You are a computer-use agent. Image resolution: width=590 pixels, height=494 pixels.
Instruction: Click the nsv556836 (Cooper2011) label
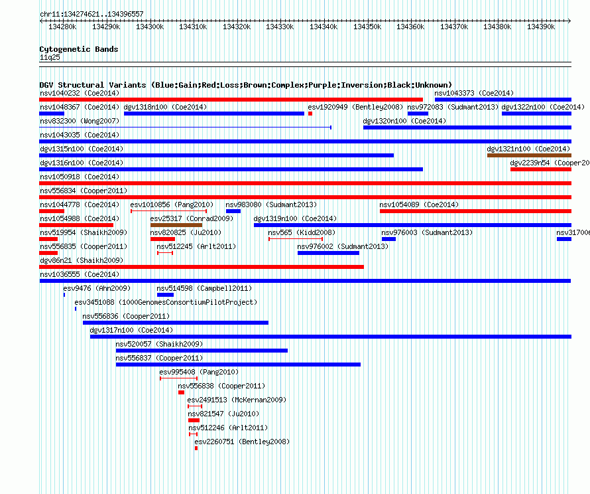pyautogui.click(x=126, y=316)
